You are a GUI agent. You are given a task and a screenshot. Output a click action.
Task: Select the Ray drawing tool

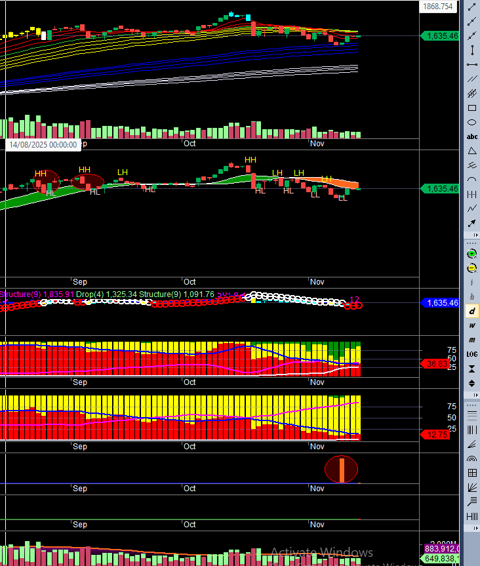pyautogui.click(x=471, y=21)
